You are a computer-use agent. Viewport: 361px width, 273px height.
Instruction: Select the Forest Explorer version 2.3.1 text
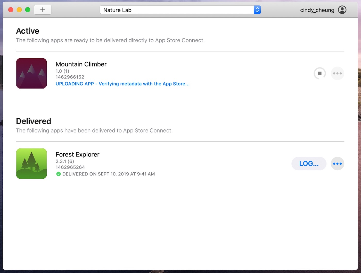(65, 161)
